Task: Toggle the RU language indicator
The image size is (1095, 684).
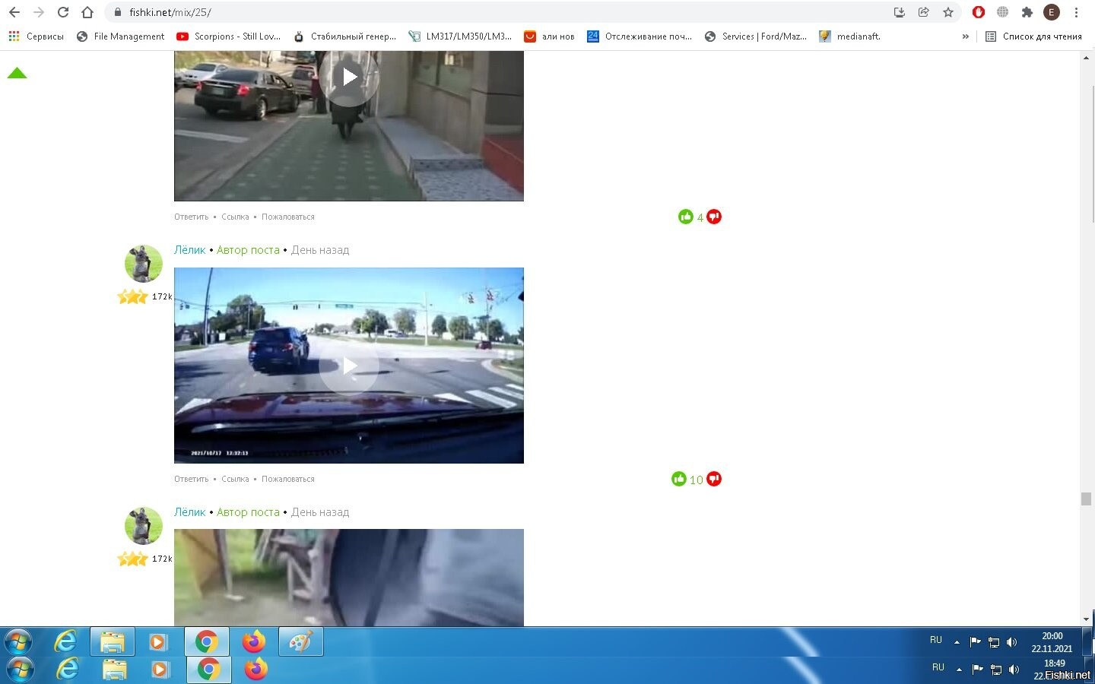Action: 936,640
